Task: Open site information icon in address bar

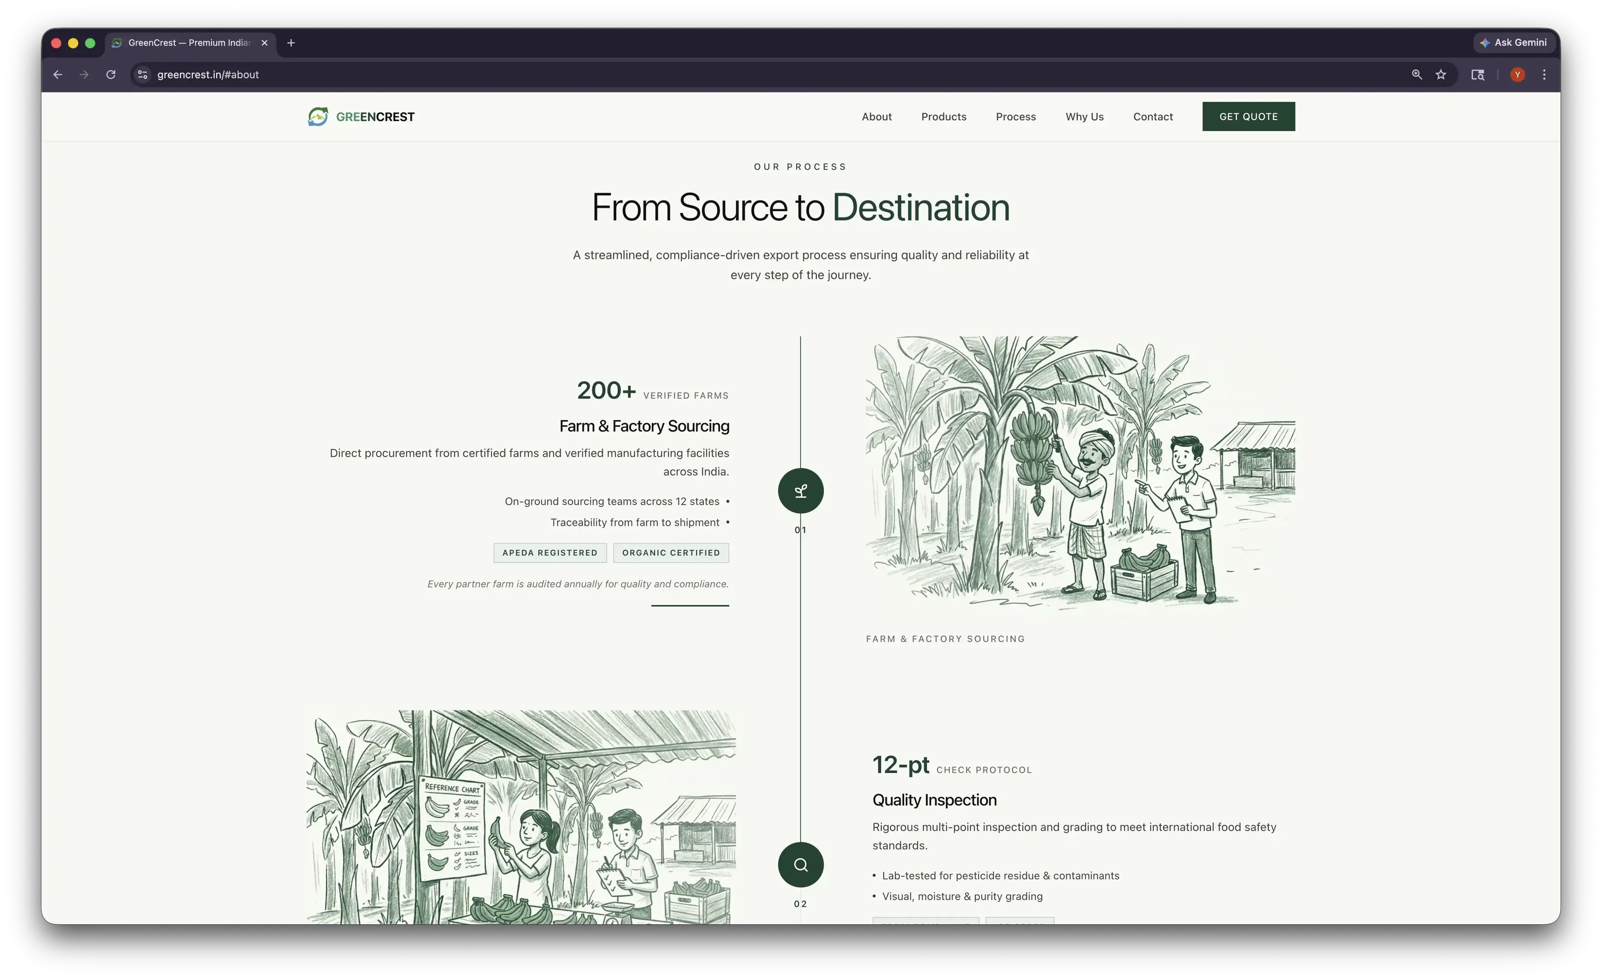Action: (x=143, y=75)
